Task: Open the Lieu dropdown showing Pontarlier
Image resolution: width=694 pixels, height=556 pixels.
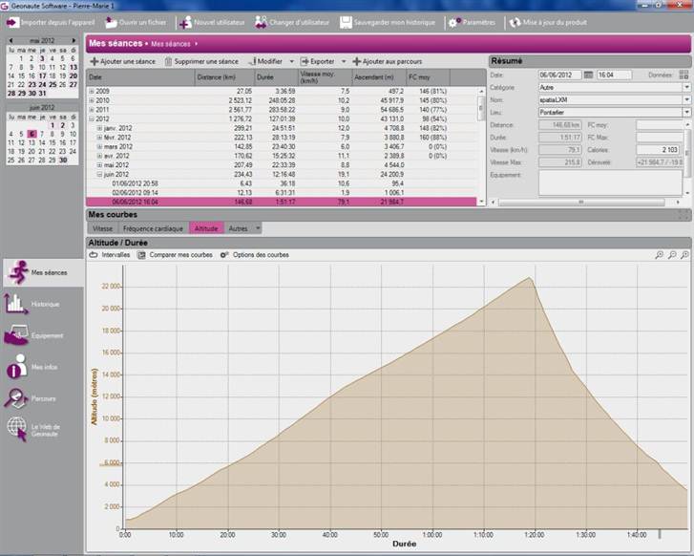Action: [x=686, y=112]
